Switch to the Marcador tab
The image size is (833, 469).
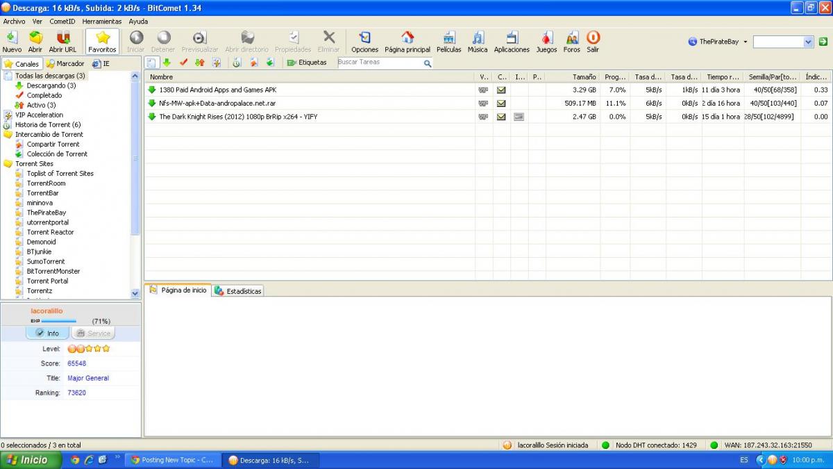click(x=65, y=64)
